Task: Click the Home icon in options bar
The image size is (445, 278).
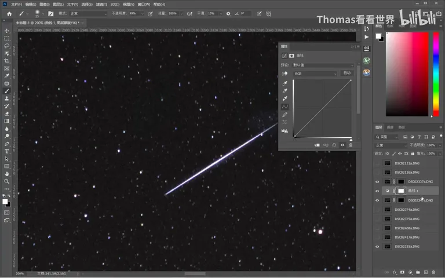Action: pyautogui.click(x=9, y=14)
